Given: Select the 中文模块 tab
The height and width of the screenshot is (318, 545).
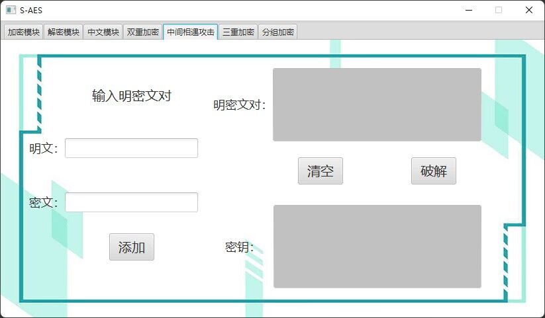Looking at the screenshot, I should click(x=103, y=32).
